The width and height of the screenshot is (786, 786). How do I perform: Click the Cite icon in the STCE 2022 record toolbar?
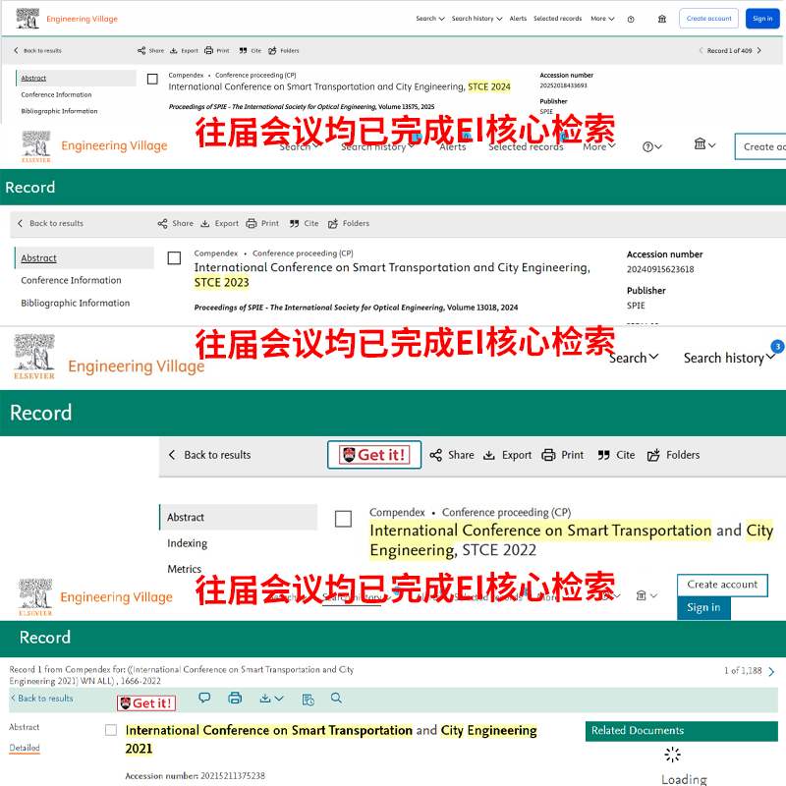pyautogui.click(x=603, y=455)
